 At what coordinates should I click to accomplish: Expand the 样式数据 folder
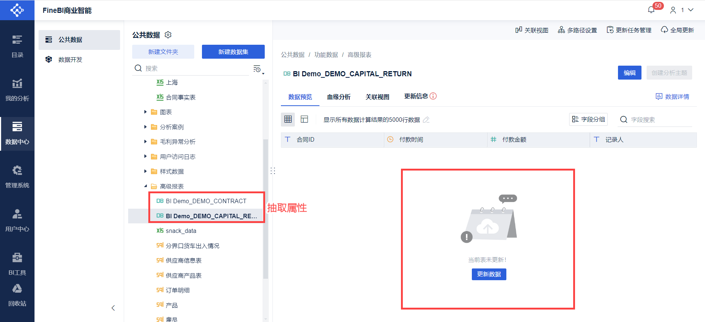tap(145, 171)
